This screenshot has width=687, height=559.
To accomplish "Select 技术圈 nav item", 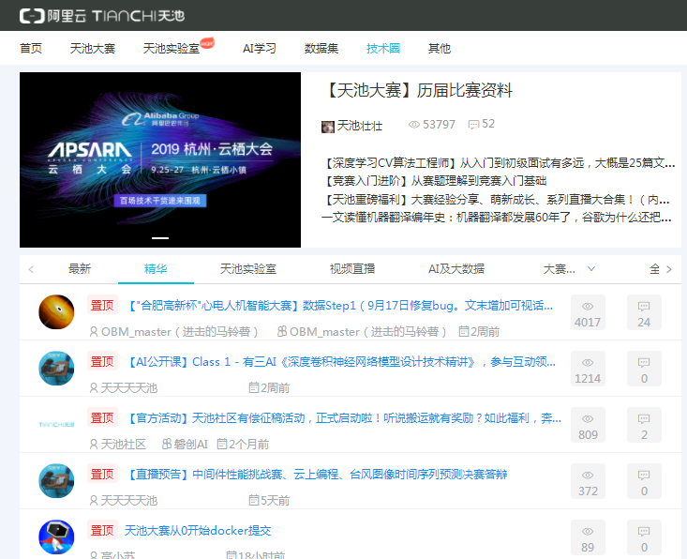I will [383, 48].
